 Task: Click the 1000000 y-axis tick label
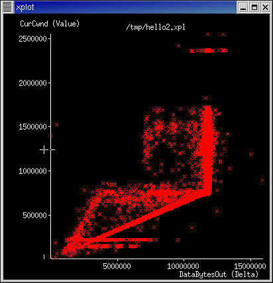(x=32, y=171)
